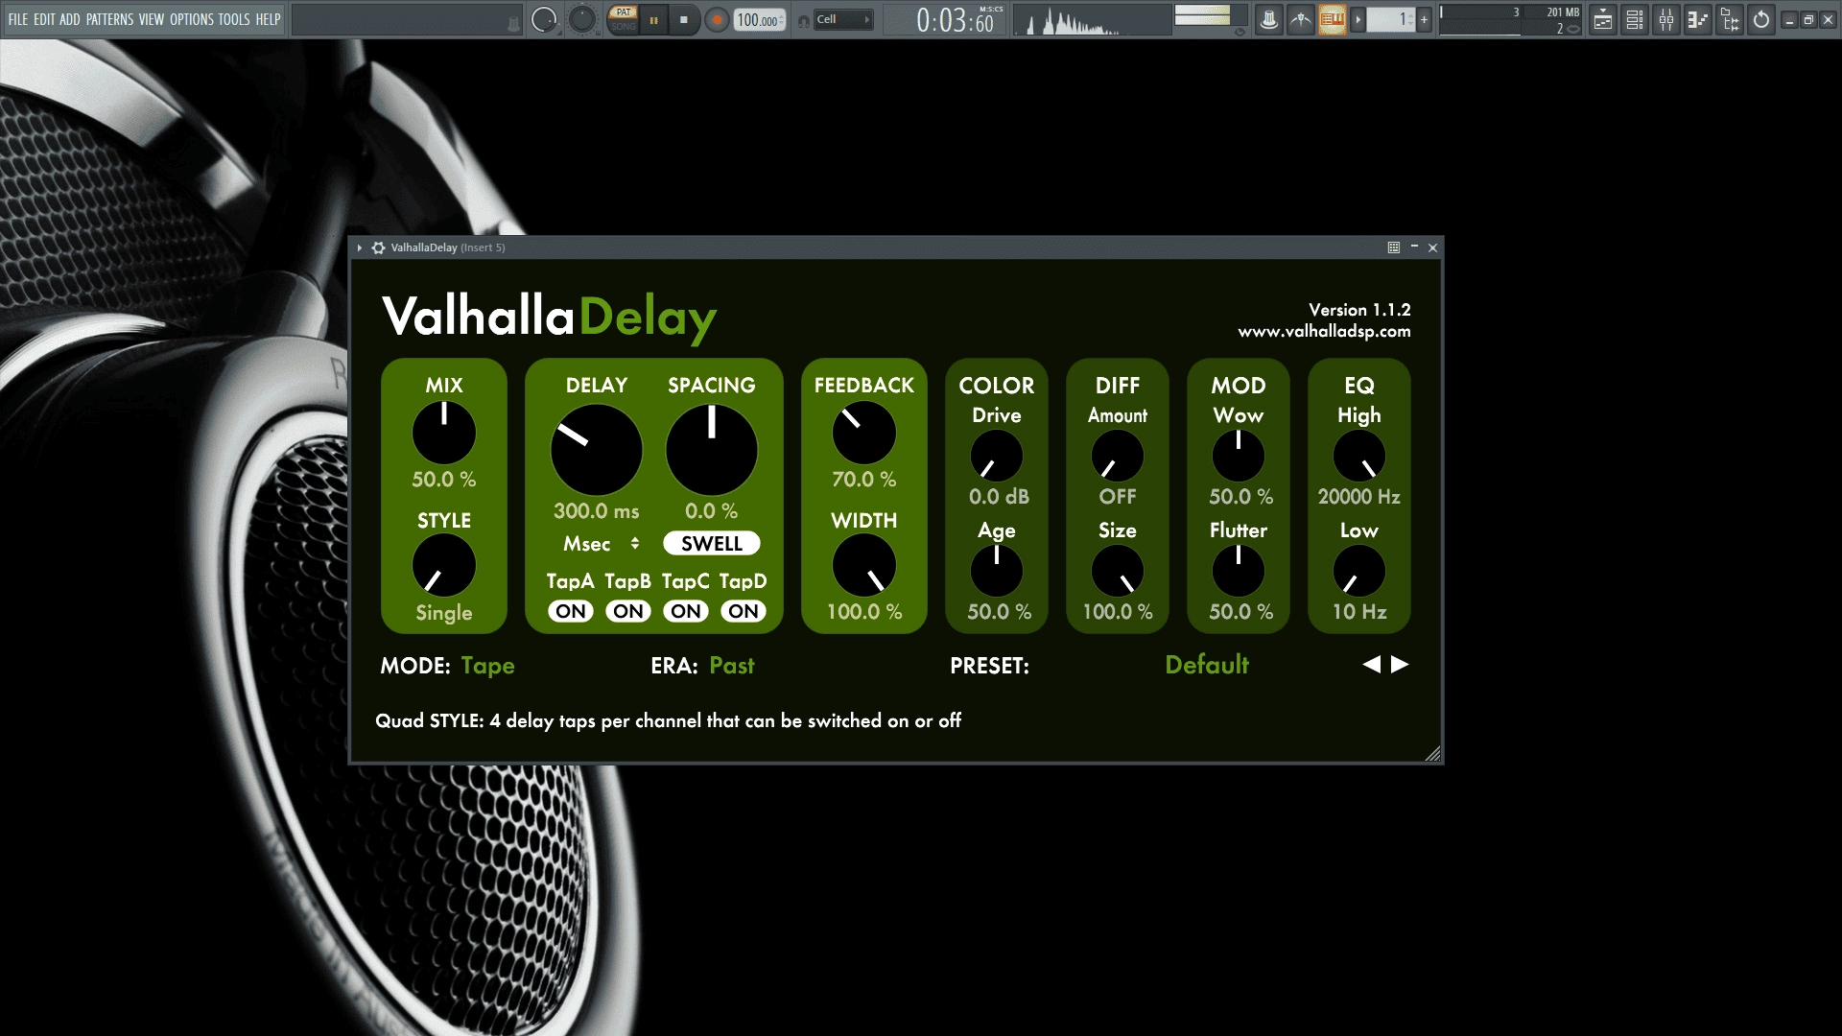Viewport: 1842px width, 1036px height.
Task: Click the tempo 100.000 stepper arrows
Action: [x=782, y=20]
